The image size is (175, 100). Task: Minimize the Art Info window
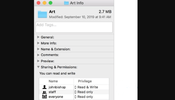pos(44,3)
